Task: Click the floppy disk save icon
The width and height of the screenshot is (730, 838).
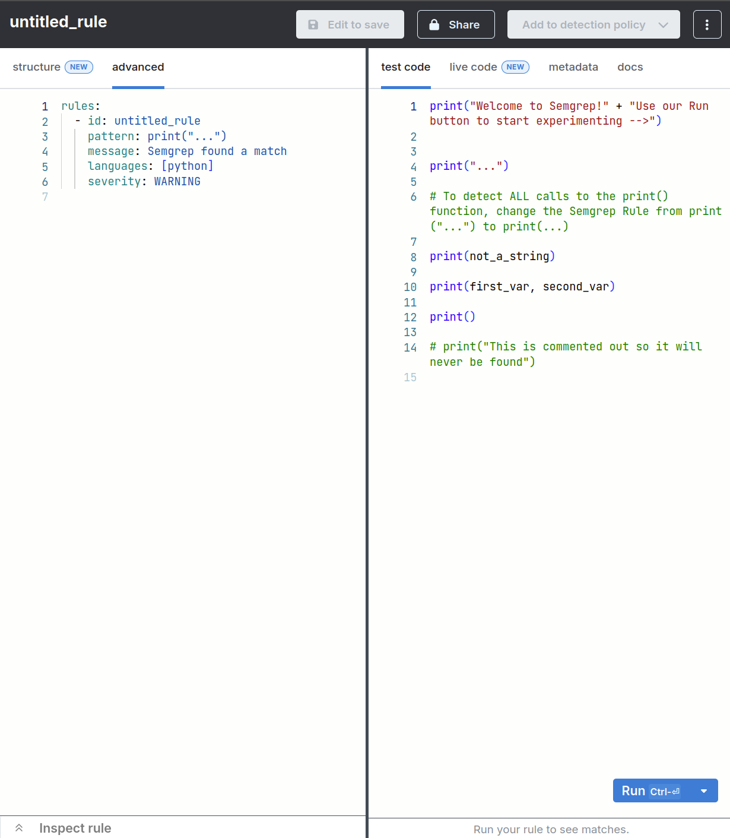Action: point(313,24)
